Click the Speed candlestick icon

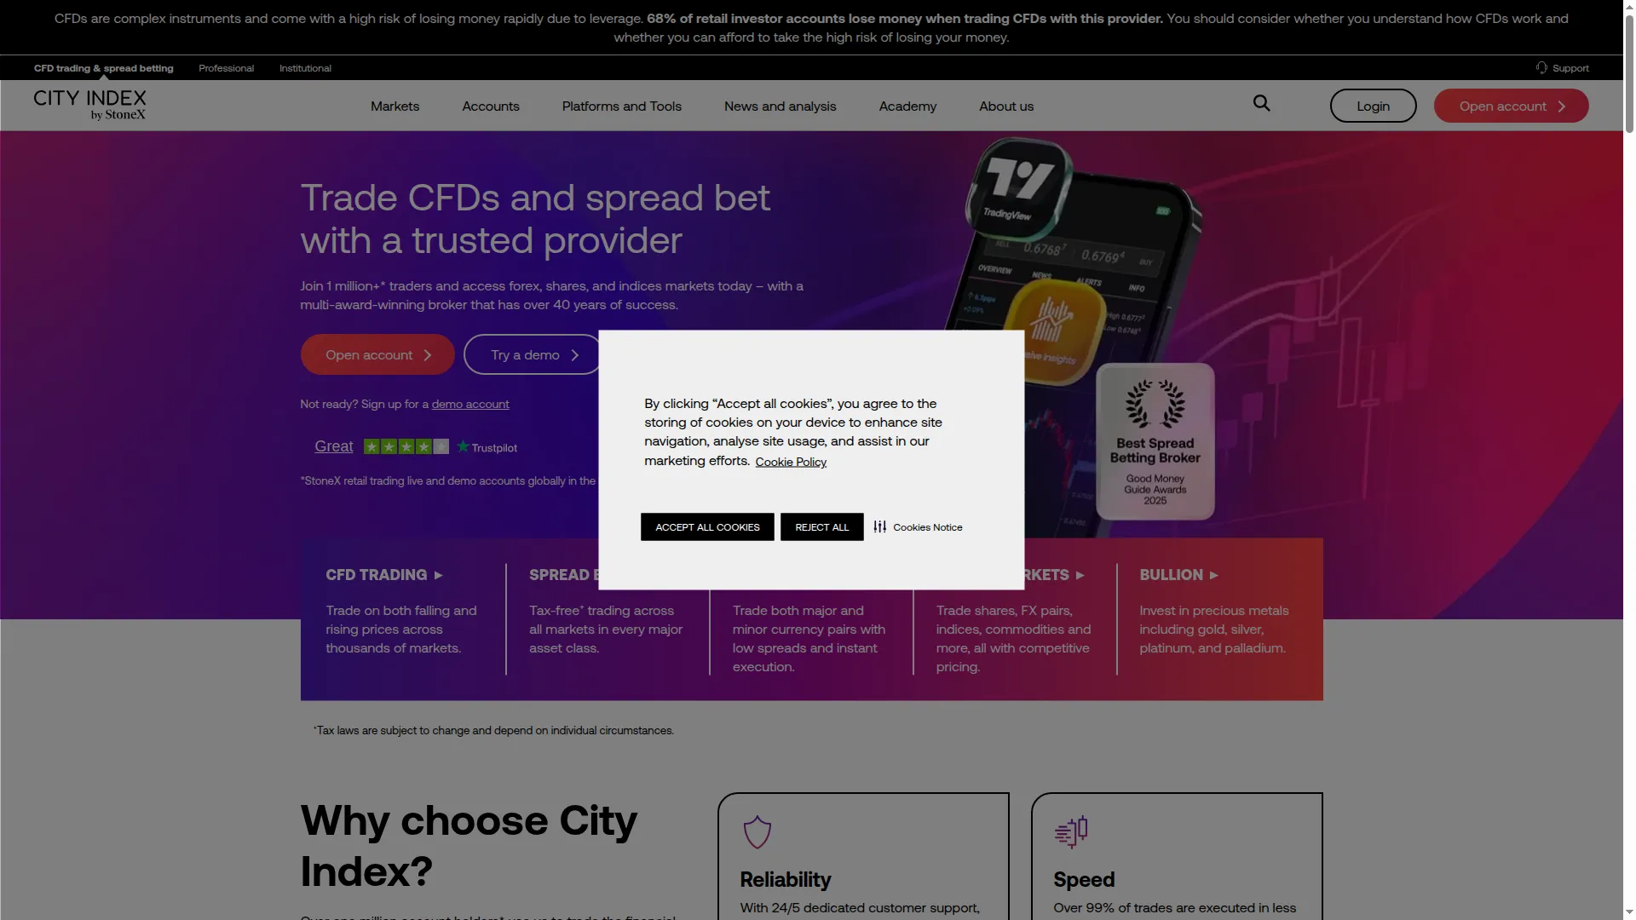(1071, 832)
